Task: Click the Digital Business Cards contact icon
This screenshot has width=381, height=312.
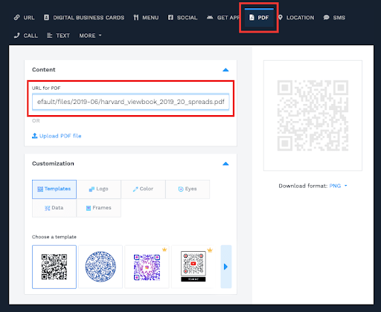Action: 46,17
